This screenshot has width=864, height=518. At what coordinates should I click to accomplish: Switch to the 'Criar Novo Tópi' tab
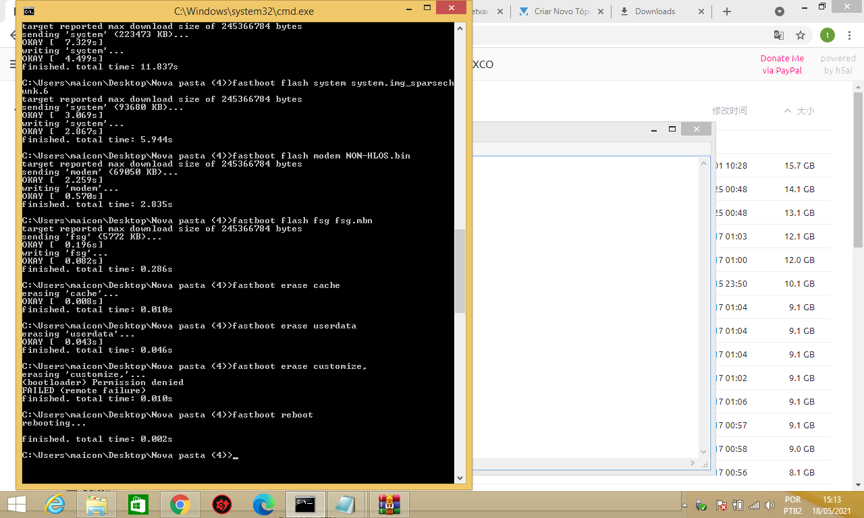(560, 11)
